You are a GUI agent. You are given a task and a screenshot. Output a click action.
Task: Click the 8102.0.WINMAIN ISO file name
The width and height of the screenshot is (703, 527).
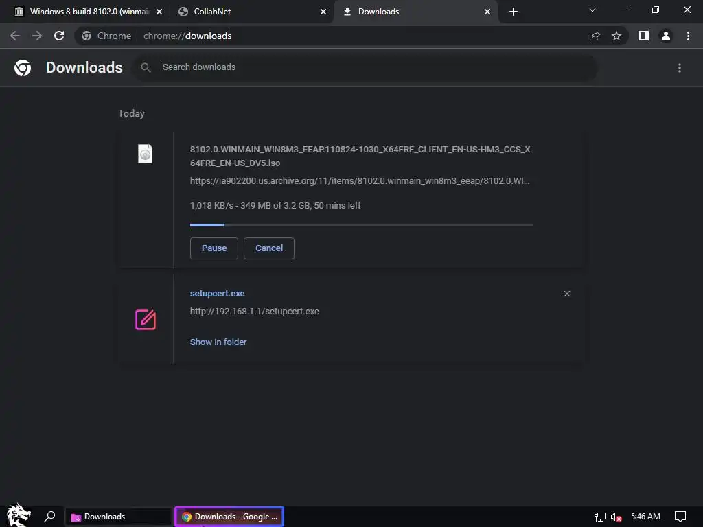[360, 156]
